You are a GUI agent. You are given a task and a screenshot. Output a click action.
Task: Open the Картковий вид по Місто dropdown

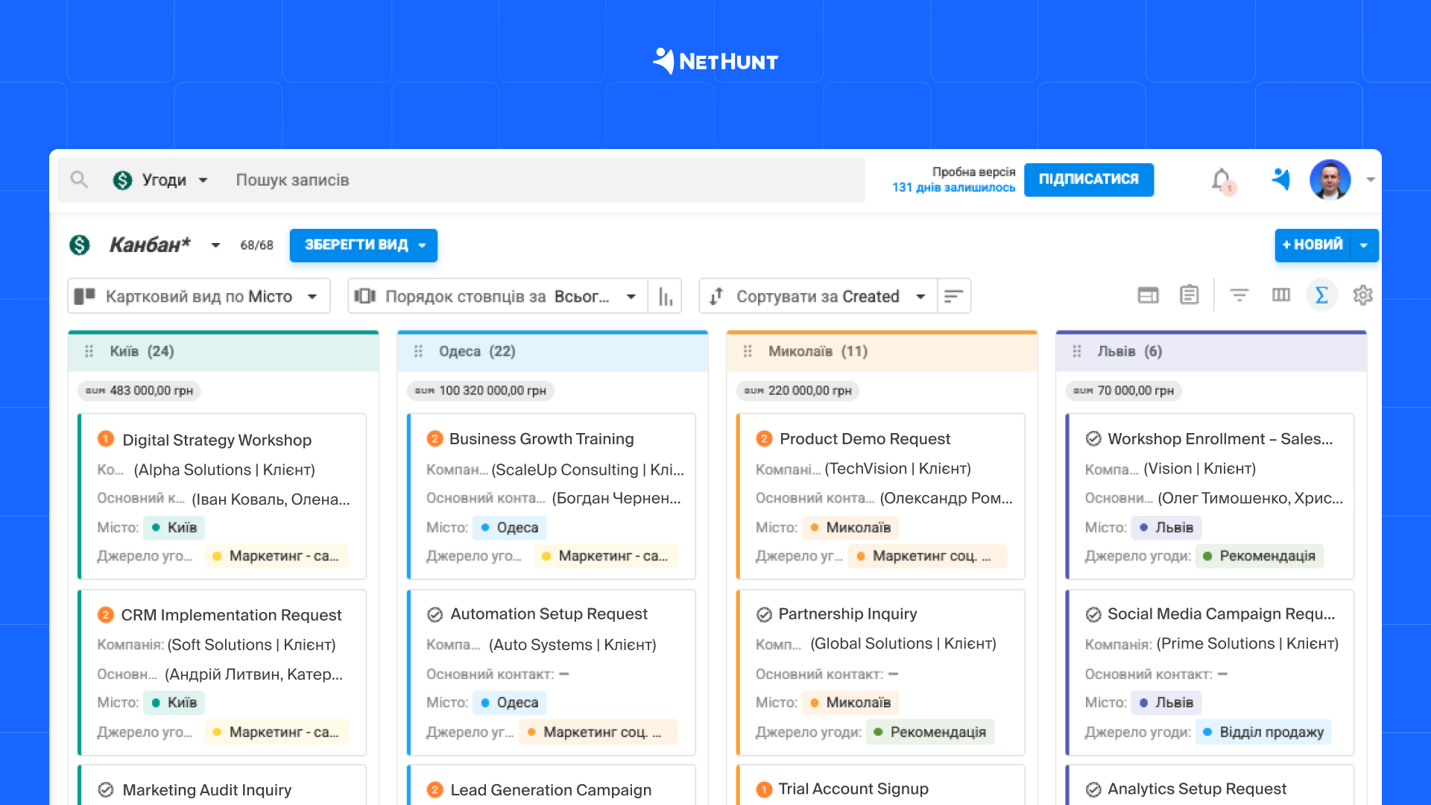tap(199, 297)
